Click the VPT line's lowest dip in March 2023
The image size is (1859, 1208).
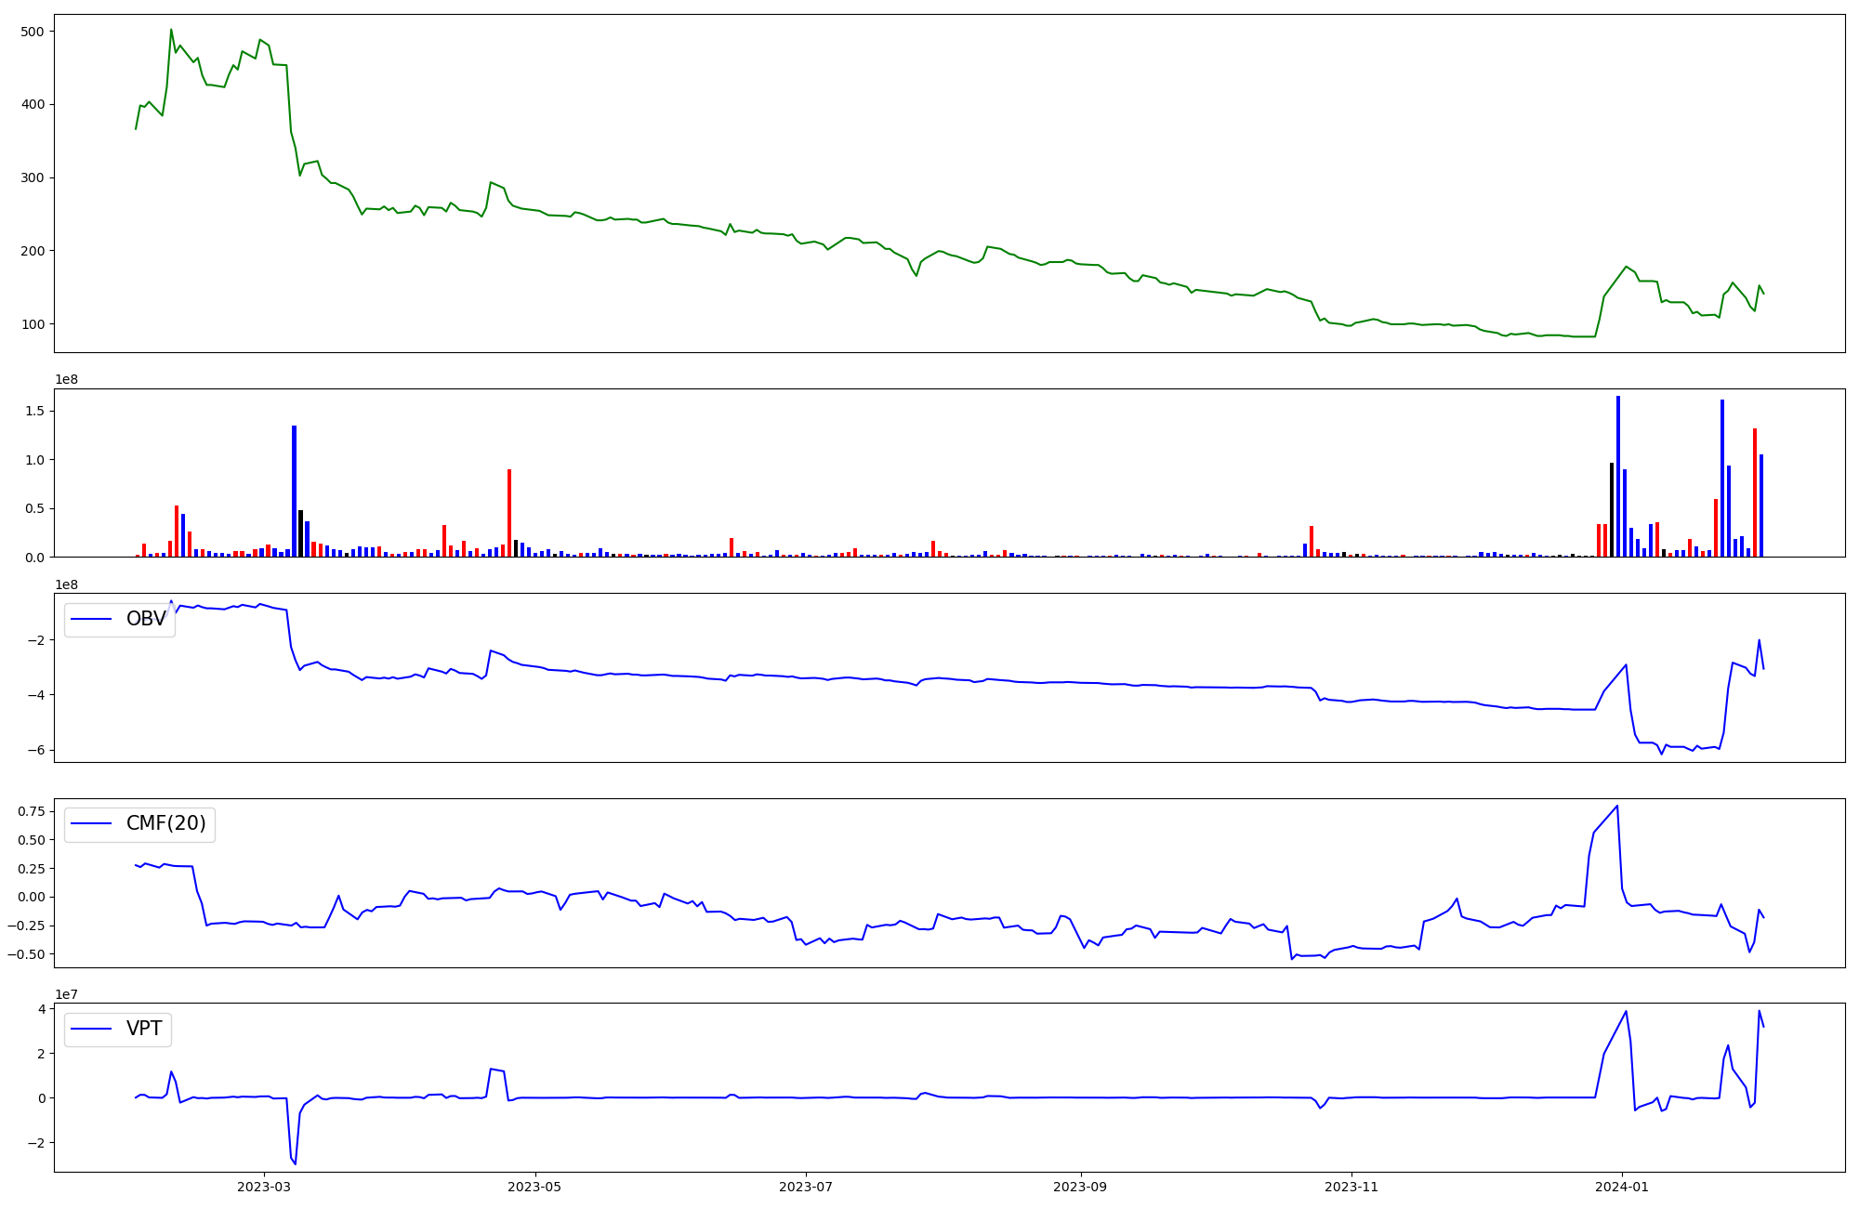click(x=295, y=1163)
